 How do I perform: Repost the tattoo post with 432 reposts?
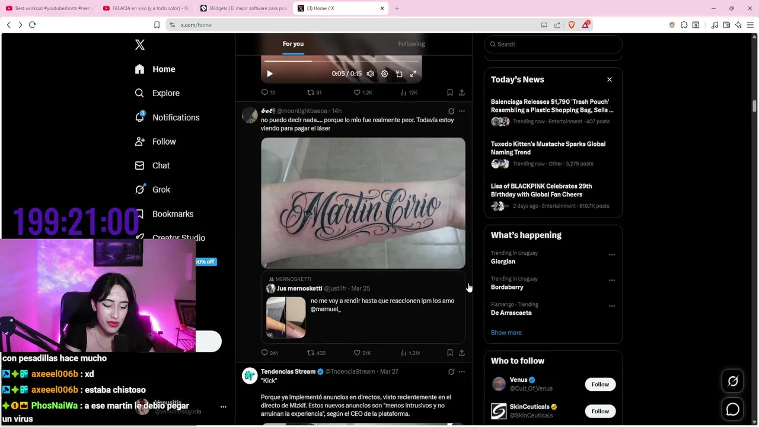(316, 353)
